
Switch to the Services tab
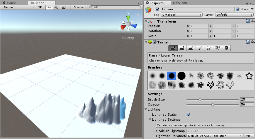coord(180,3)
